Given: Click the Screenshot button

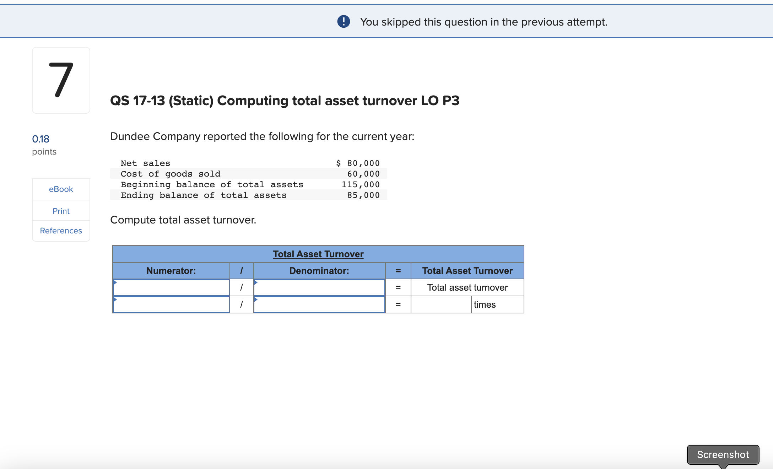Looking at the screenshot, I should pyautogui.click(x=723, y=454).
